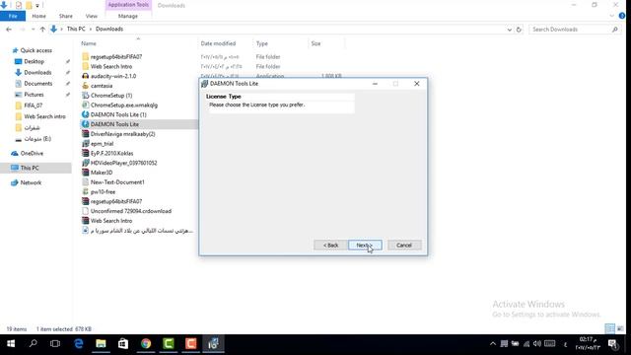The width and height of the screenshot is (631, 355).
Task: Open the View ribbon tab
Action: tap(92, 16)
